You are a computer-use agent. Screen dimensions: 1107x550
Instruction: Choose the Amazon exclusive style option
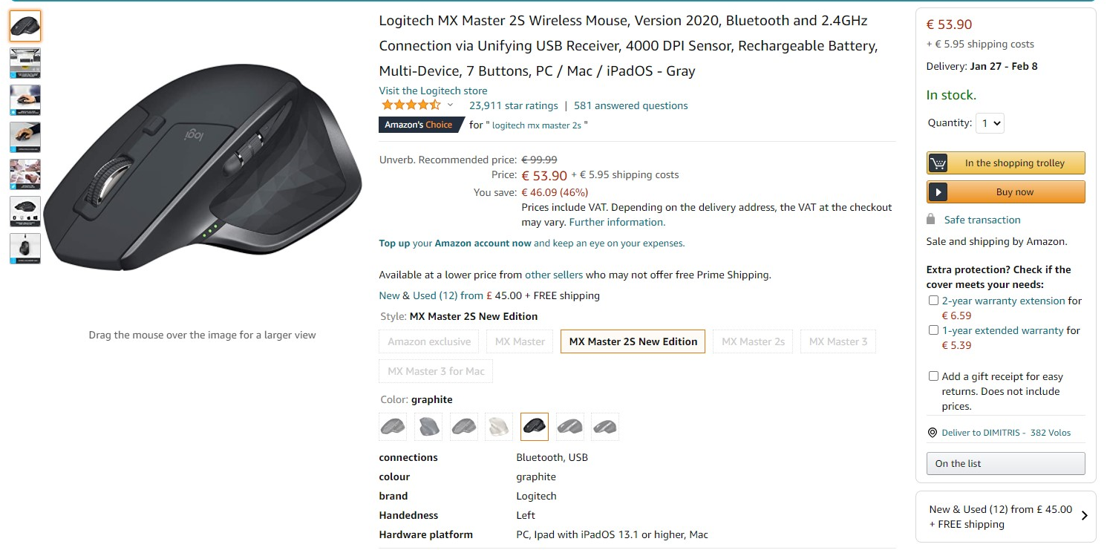pyautogui.click(x=429, y=341)
